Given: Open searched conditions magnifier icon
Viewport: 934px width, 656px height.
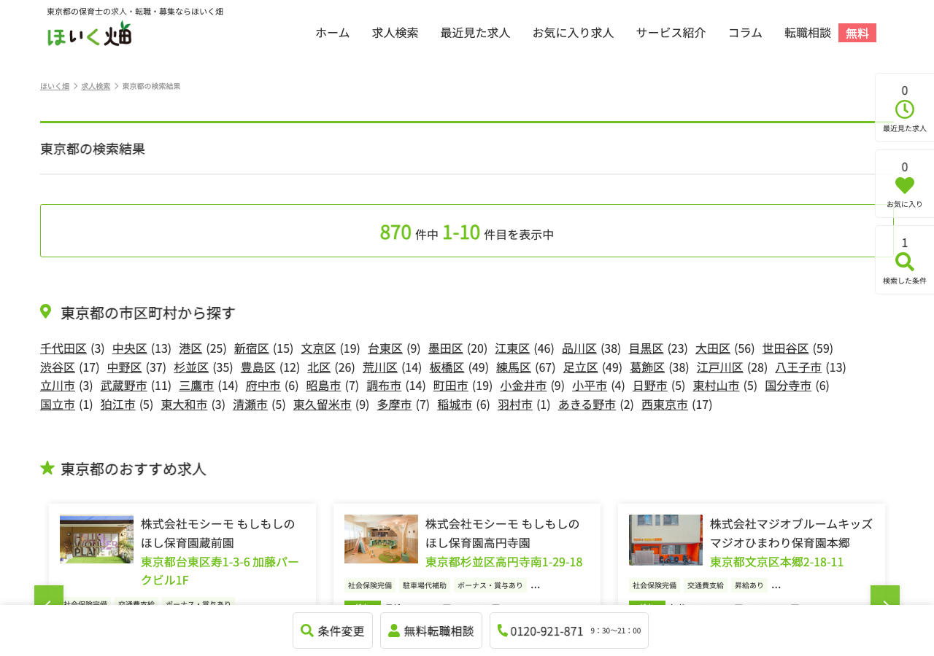Looking at the screenshot, I should click(904, 260).
